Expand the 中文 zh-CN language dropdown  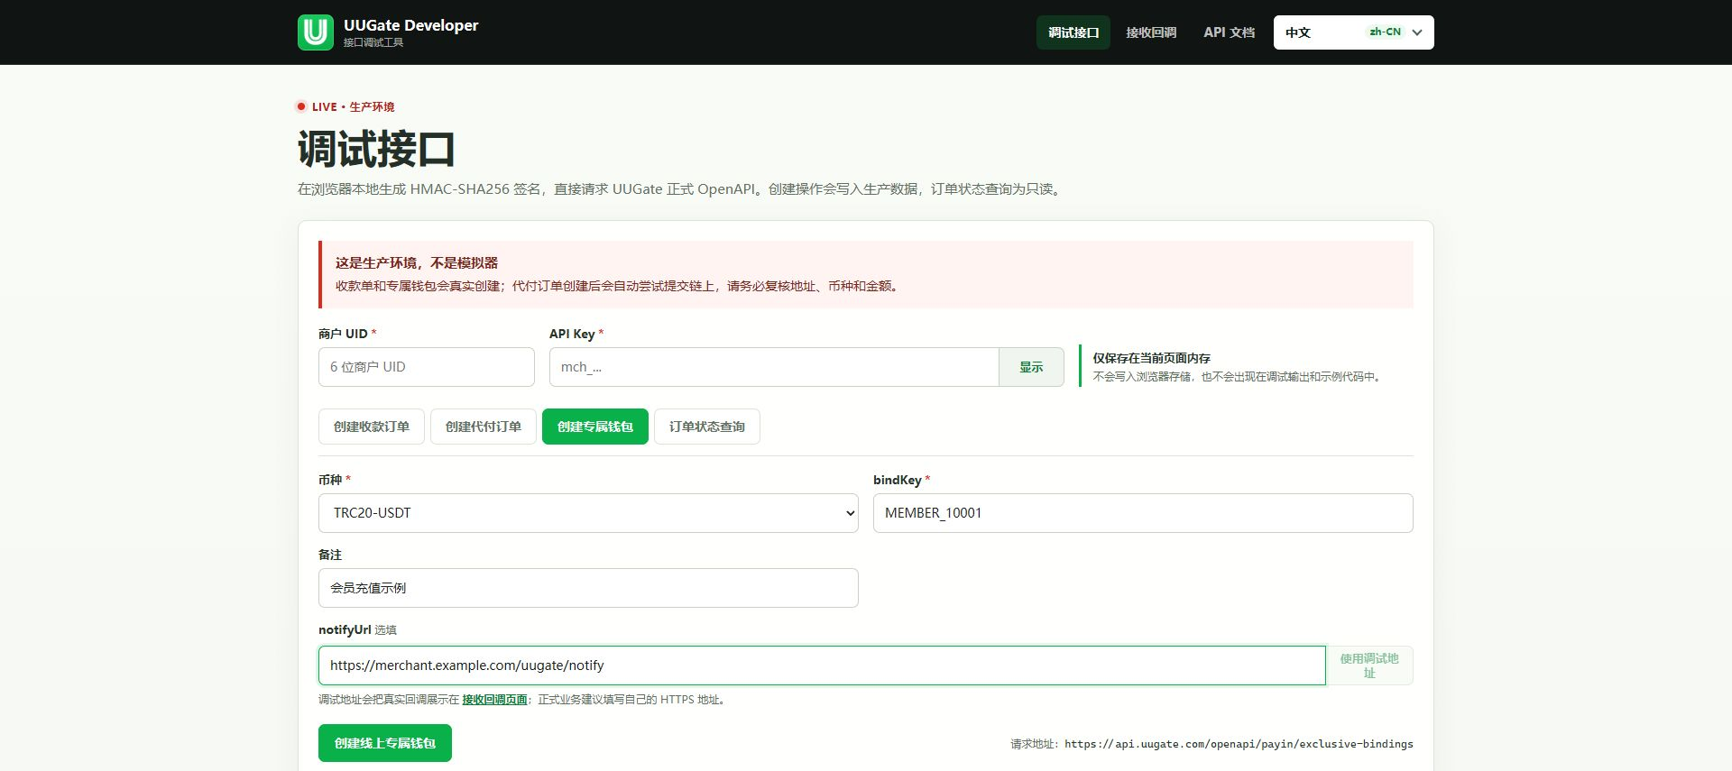pyautogui.click(x=1353, y=32)
